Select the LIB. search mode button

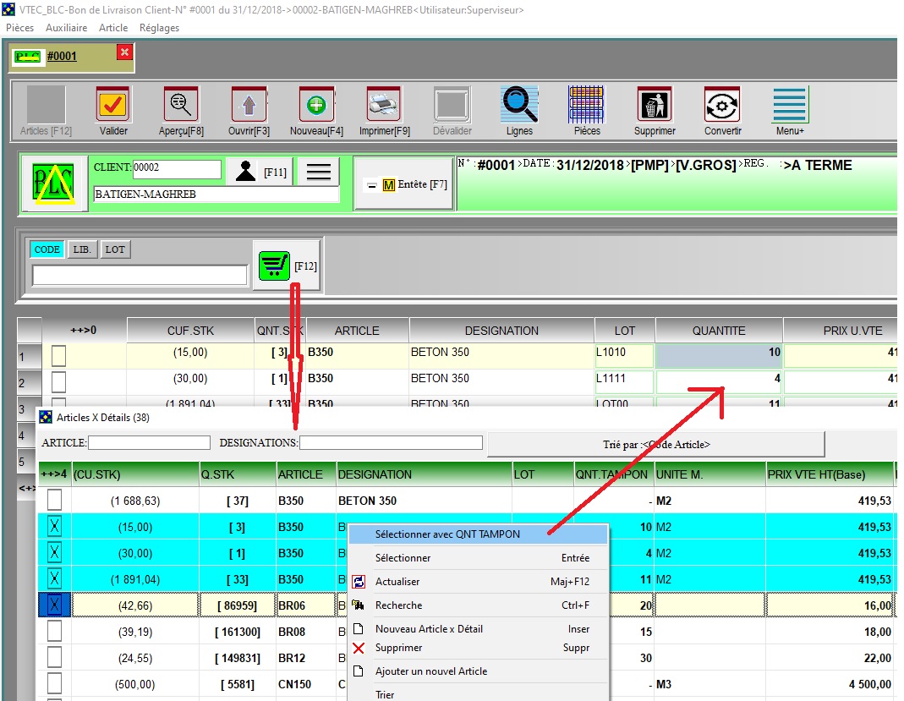[82, 249]
